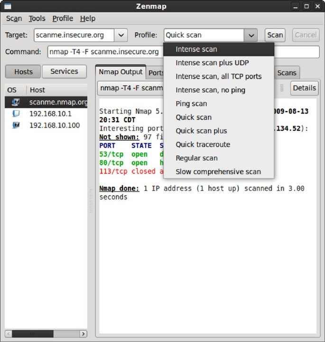Minimize the Zenmap window
325x342 pixels.
click(296, 6)
